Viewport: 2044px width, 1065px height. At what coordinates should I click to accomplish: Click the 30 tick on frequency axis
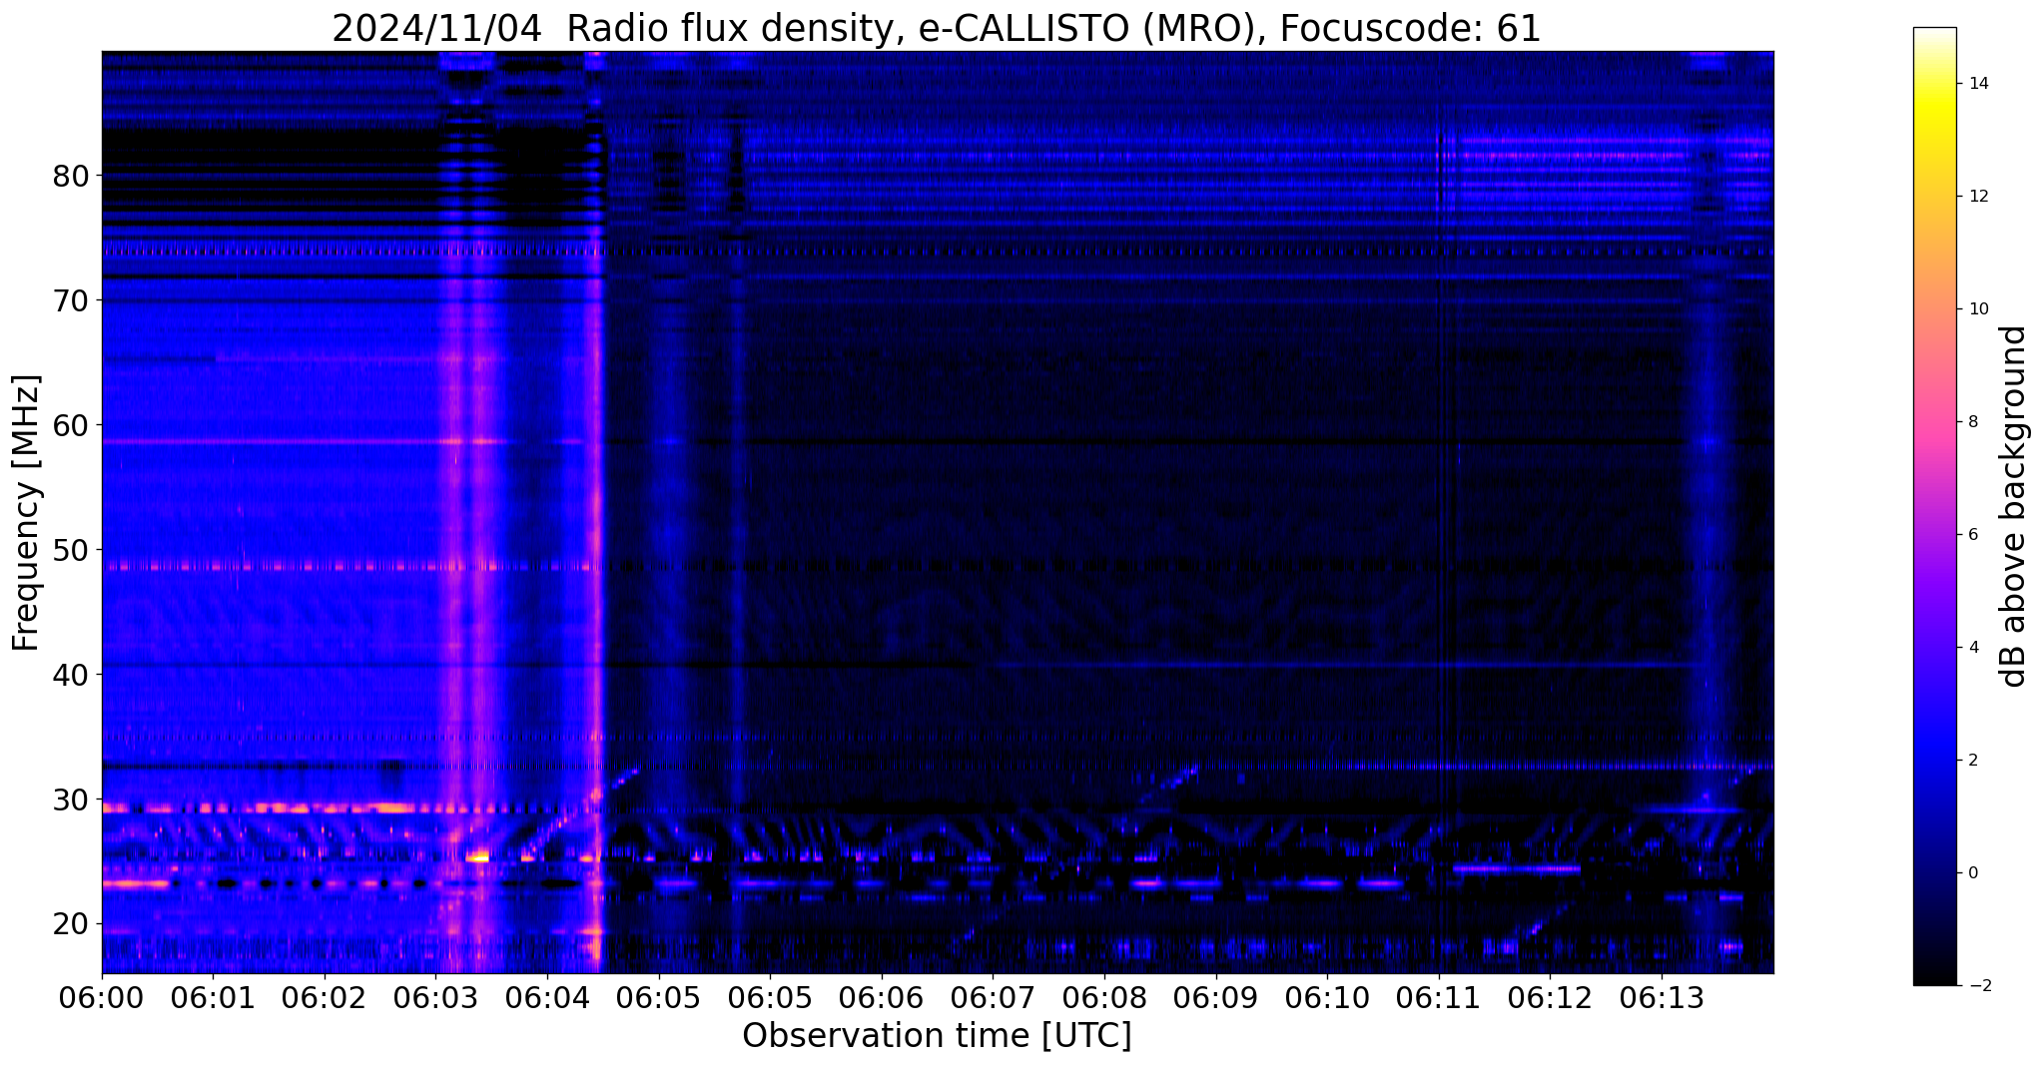click(71, 799)
